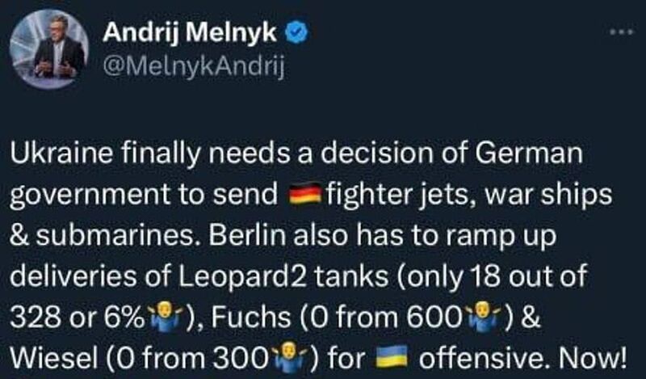Screen dimensions: 646x379
Task: Click the Ukrainian flag emoji
Action: tap(392, 357)
